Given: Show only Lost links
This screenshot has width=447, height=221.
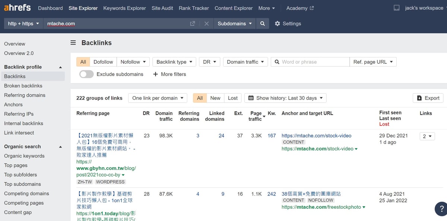Looking at the screenshot, I should pos(233,98).
